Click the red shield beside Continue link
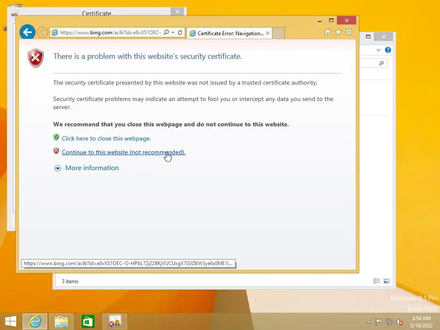This screenshot has height=330, width=440. point(56,151)
